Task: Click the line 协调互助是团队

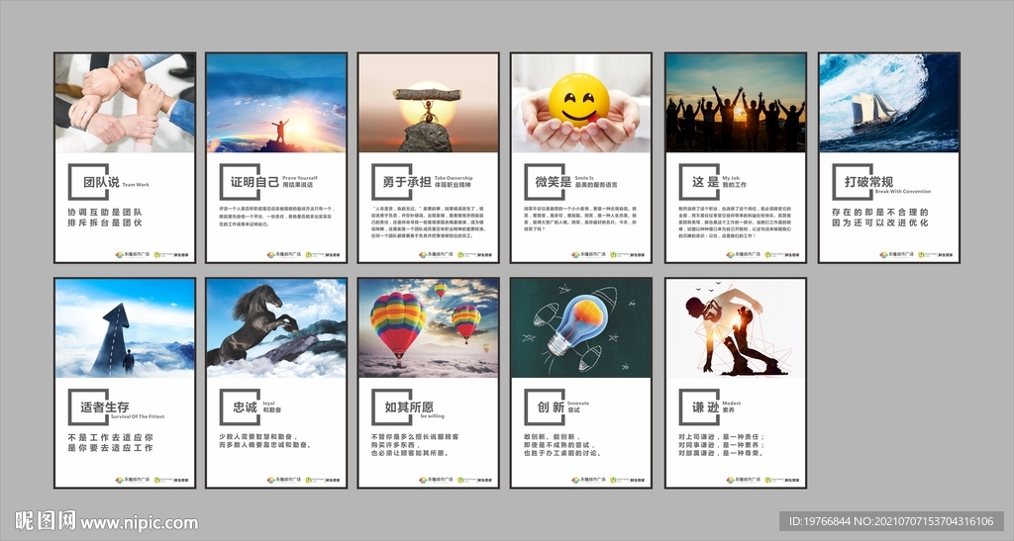Action: 105,212
